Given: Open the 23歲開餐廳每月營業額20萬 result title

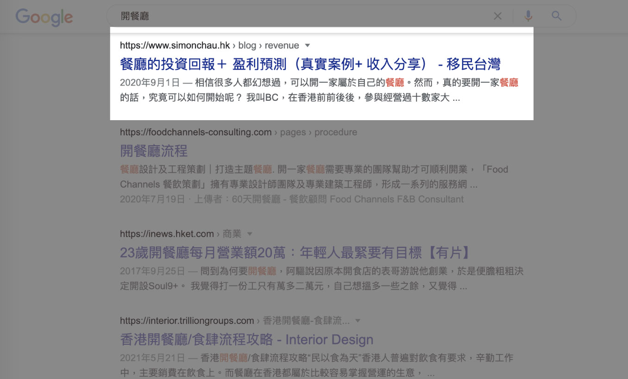Looking at the screenshot, I should pyautogui.click(x=296, y=252).
